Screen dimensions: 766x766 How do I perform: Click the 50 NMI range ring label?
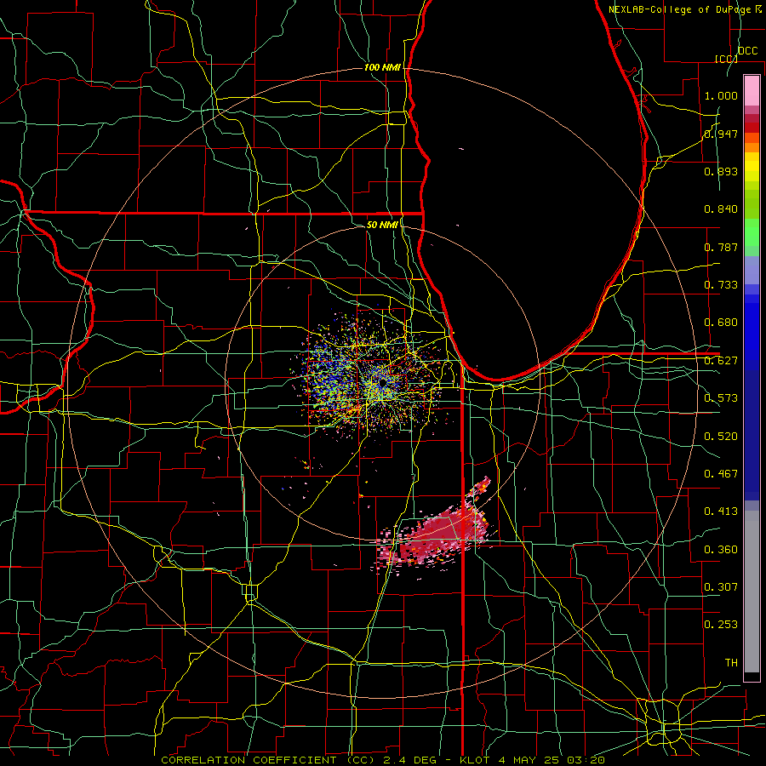pos(382,225)
